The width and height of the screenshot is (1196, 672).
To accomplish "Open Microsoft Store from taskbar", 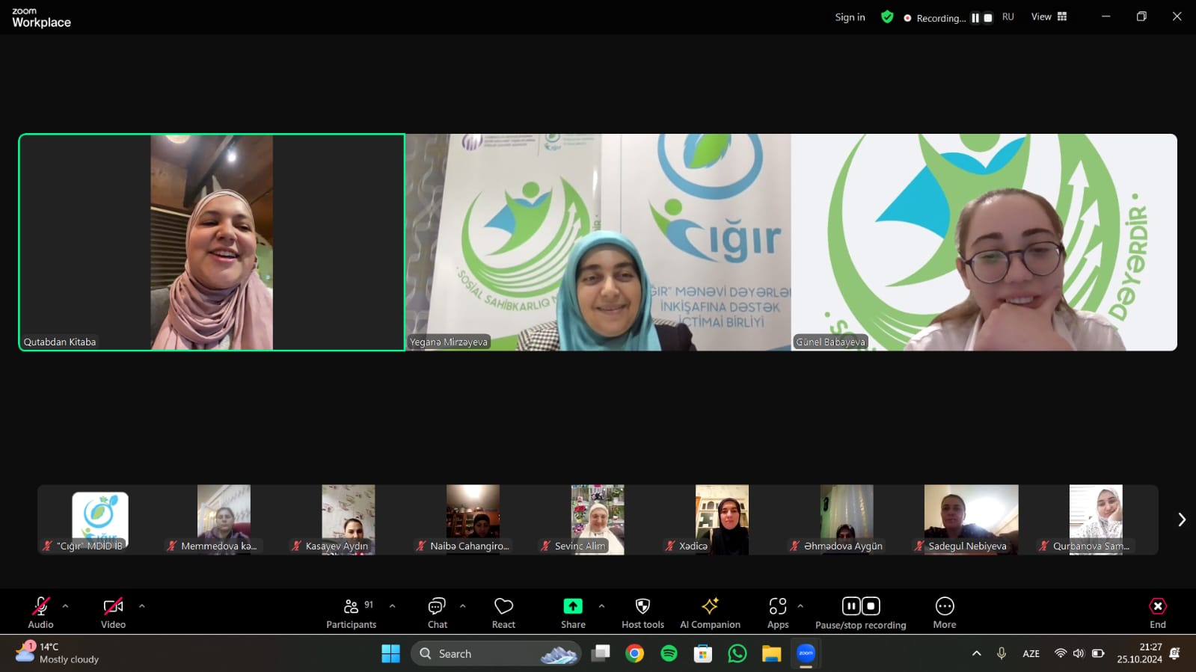I will (702, 653).
